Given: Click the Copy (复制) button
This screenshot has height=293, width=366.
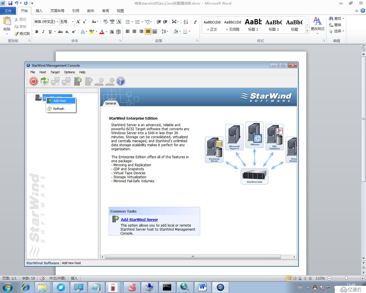Looking at the screenshot, I should coord(21,26).
